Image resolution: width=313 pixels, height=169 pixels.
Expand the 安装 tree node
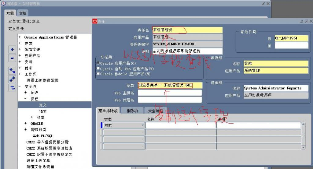click(20, 62)
